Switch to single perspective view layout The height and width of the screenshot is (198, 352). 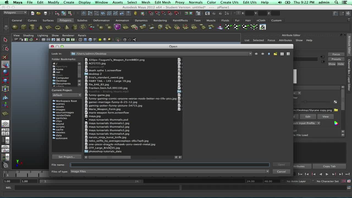(5, 124)
